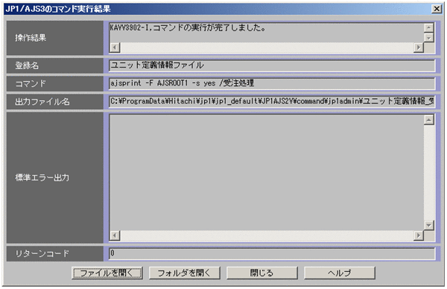The width and height of the screenshot is (447, 289).
Task: Click the フォルダを開く button
Action: click(x=185, y=273)
